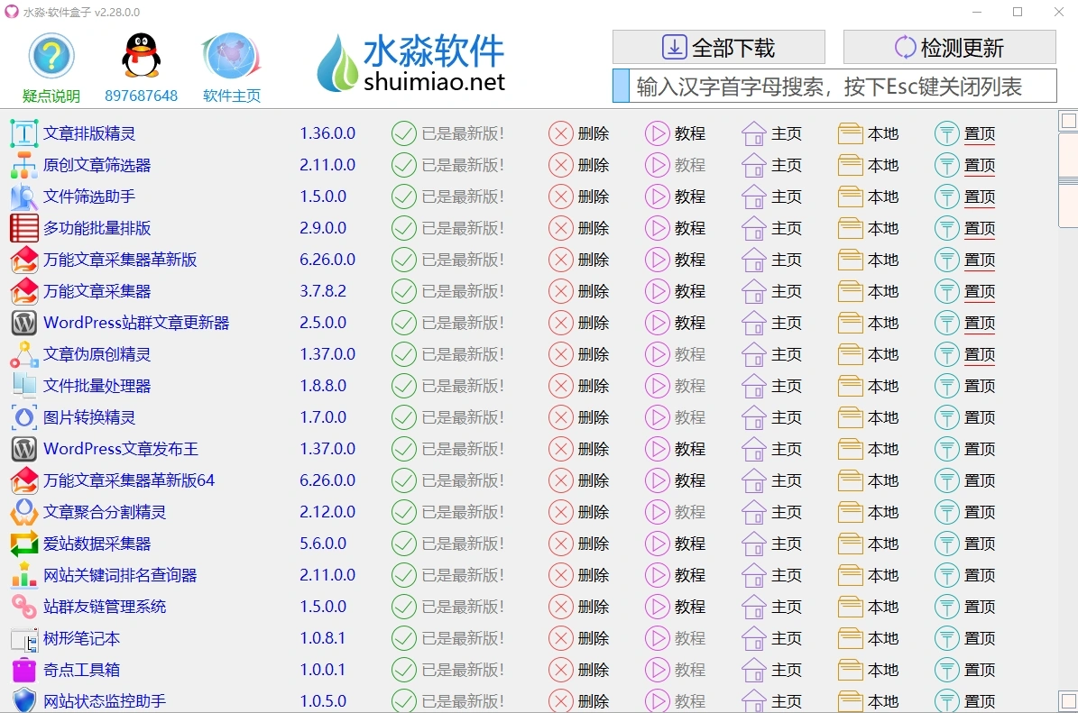Click the QQ penguin icon 897687648

pyautogui.click(x=141, y=56)
